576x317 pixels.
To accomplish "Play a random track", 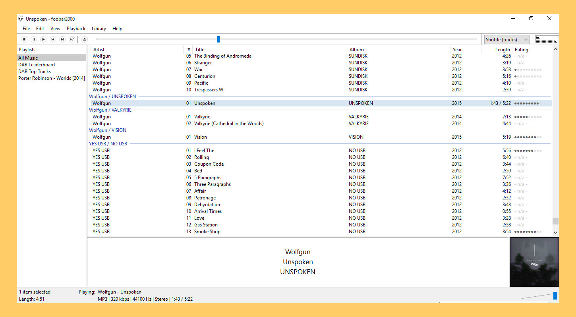I will 72,39.
